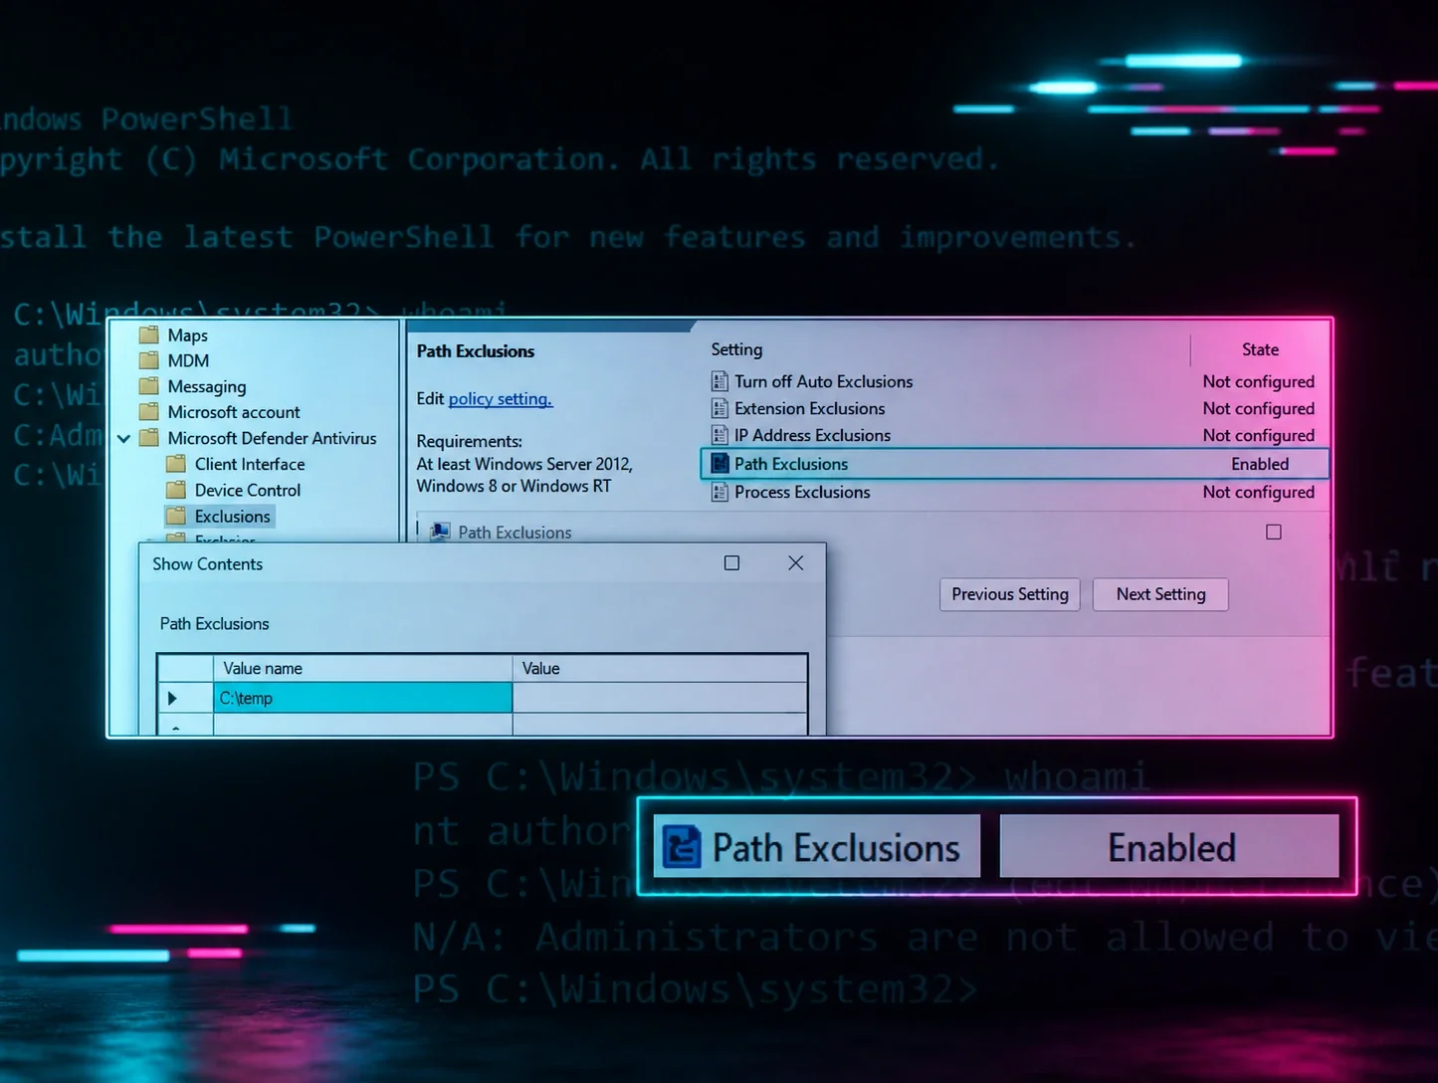Select the C:\temp value name cell
Viewport: 1438px width, 1083px height.
pos(363,698)
